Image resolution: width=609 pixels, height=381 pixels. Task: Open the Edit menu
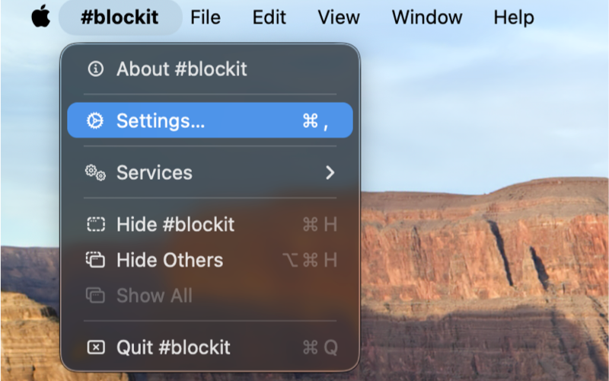pos(269,18)
